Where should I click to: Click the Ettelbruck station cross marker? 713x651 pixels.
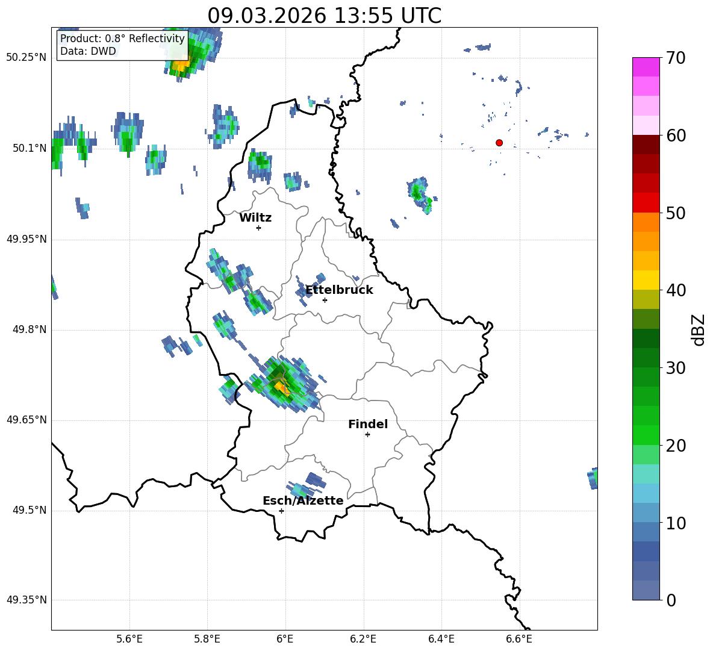tap(325, 300)
